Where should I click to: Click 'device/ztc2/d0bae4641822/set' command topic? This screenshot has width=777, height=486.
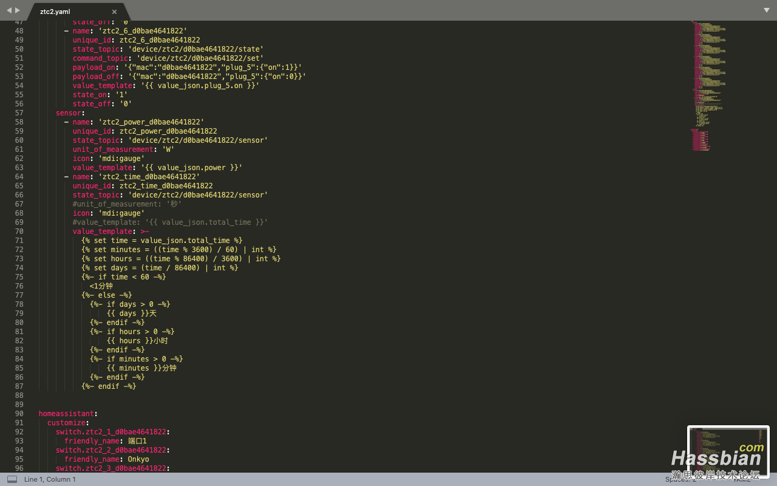[200, 58]
